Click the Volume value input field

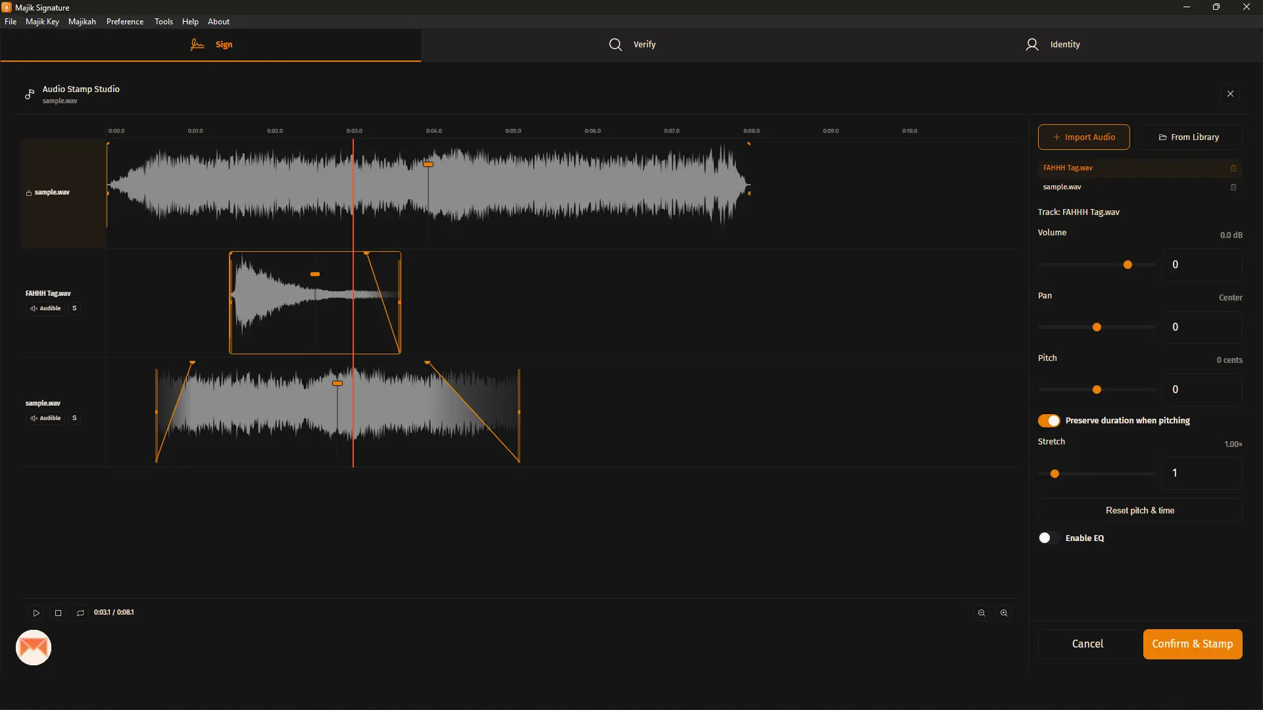[1202, 265]
